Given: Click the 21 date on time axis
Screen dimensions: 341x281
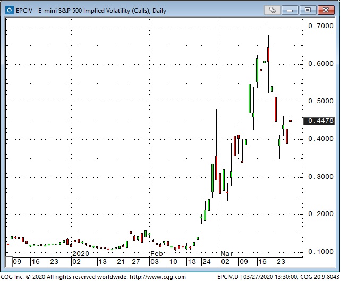Looking at the screenshot, I should coord(121,262).
